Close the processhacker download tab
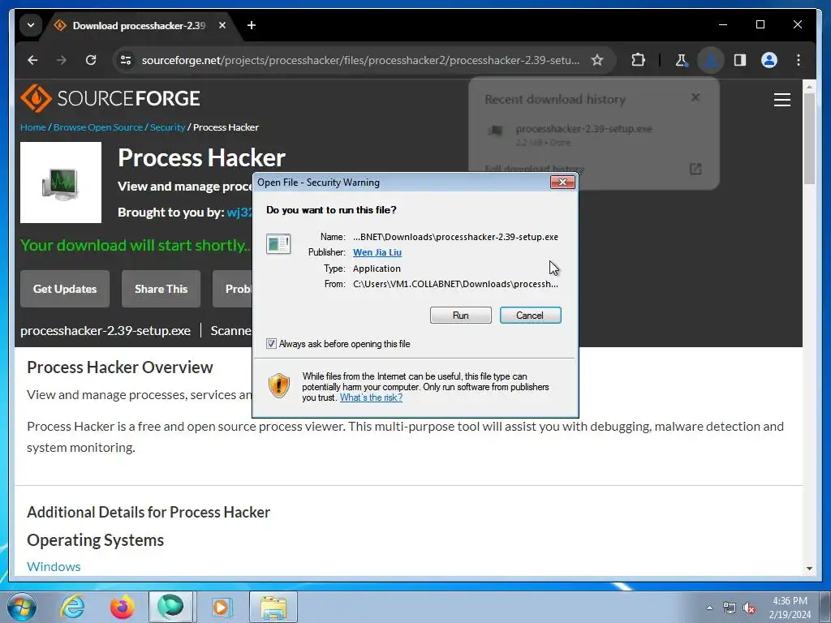The width and height of the screenshot is (831, 623). tap(222, 25)
